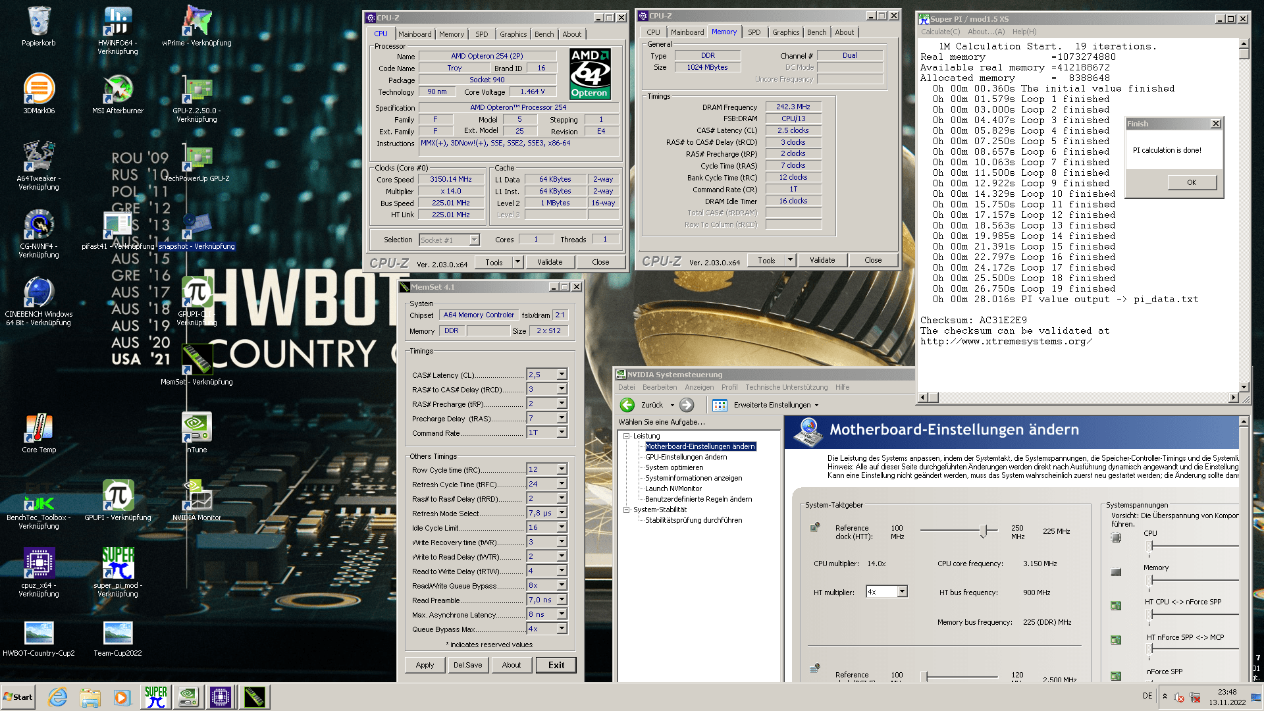Open the Socket #1 selection dropdown in CPU-Z
The height and width of the screenshot is (711, 1264).
[x=474, y=240]
